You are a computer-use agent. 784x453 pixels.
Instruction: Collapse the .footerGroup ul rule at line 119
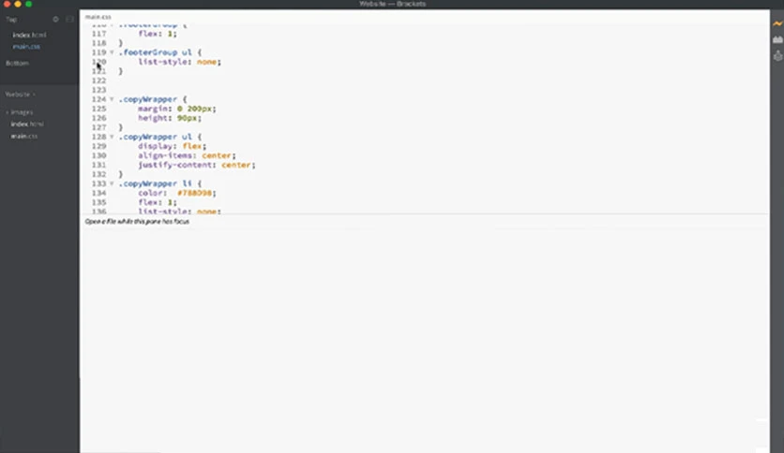112,52
